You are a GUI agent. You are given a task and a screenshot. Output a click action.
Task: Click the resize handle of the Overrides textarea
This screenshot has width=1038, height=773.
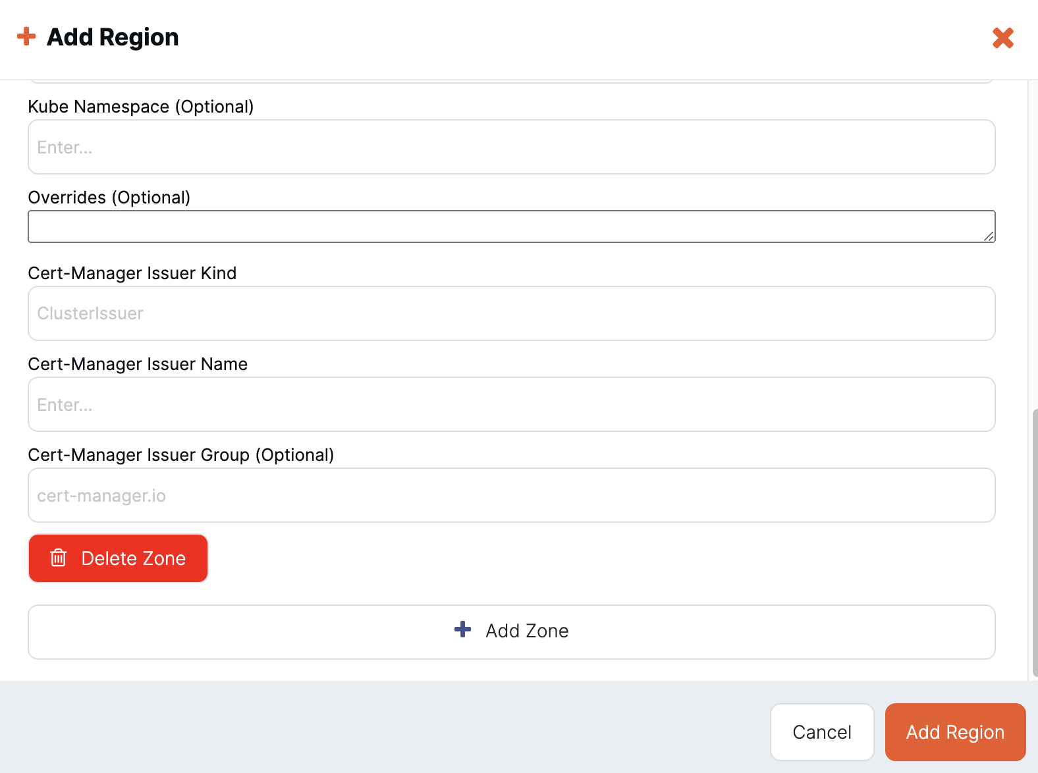click(x=989, y=236)
